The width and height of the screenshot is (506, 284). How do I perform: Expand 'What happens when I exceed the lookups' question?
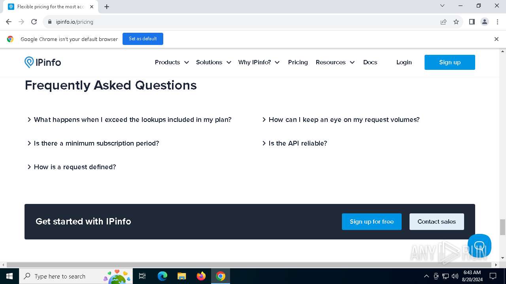129,120
